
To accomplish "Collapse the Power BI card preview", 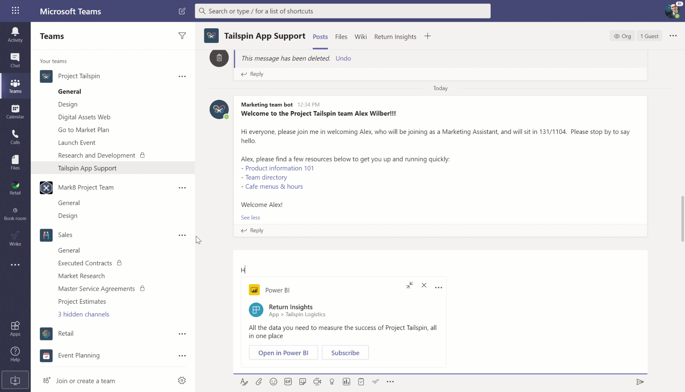I will [410, 285].
